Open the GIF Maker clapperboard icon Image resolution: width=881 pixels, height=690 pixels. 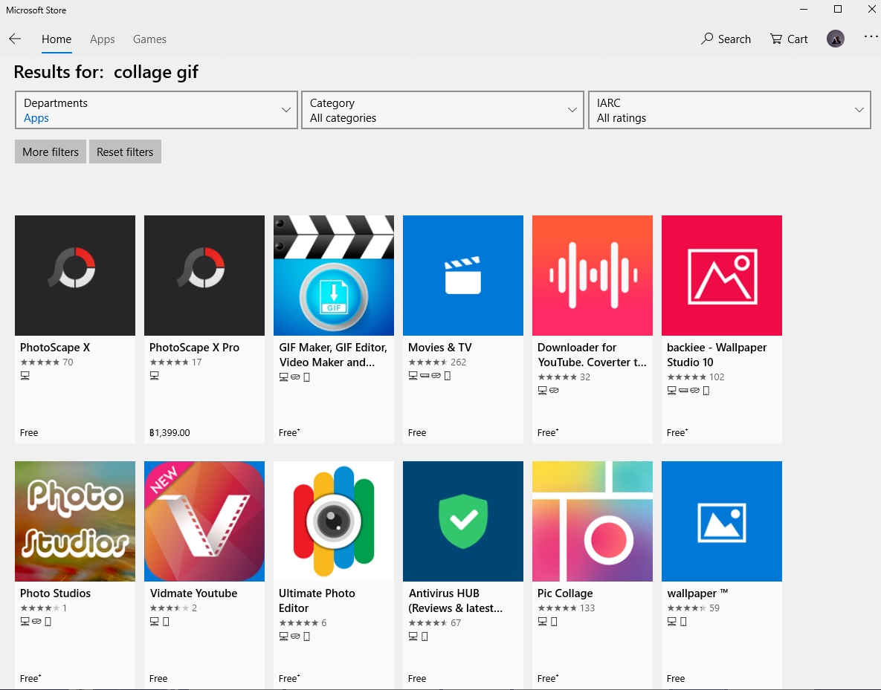[334, 276]
